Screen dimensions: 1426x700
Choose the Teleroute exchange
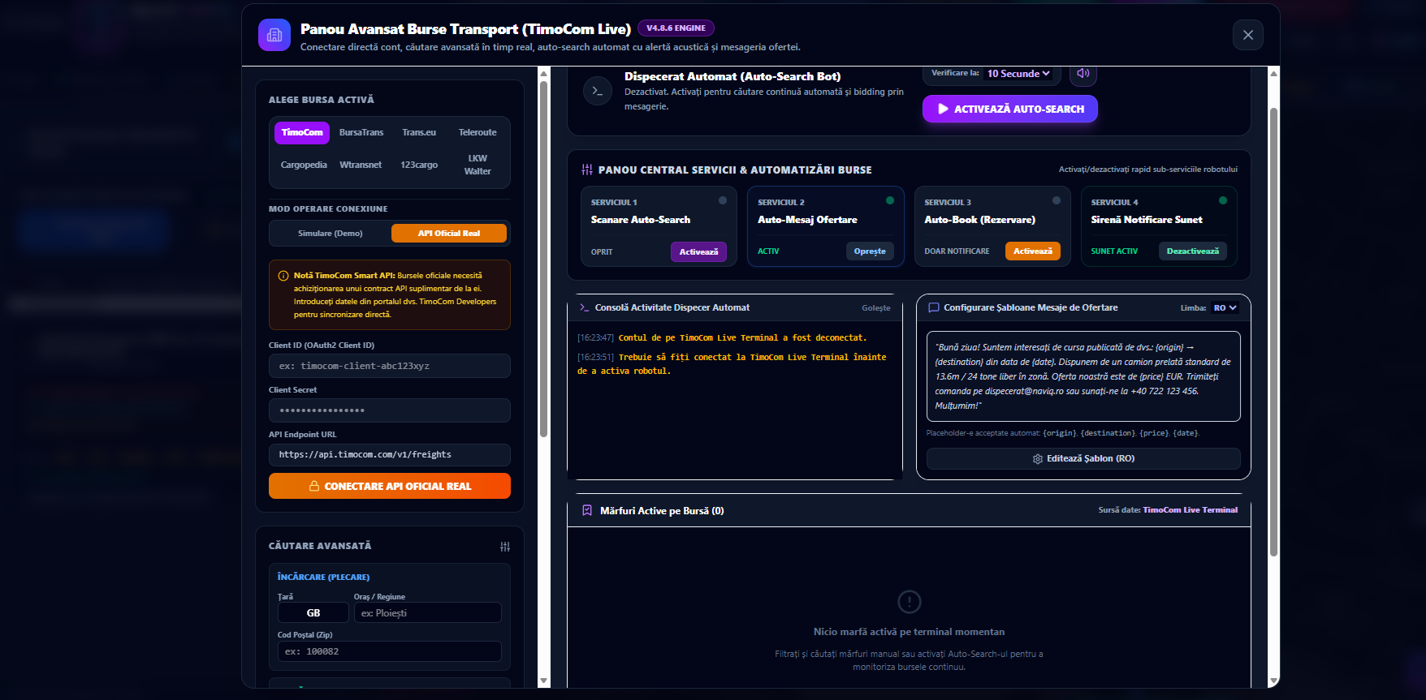click(477, 132)
